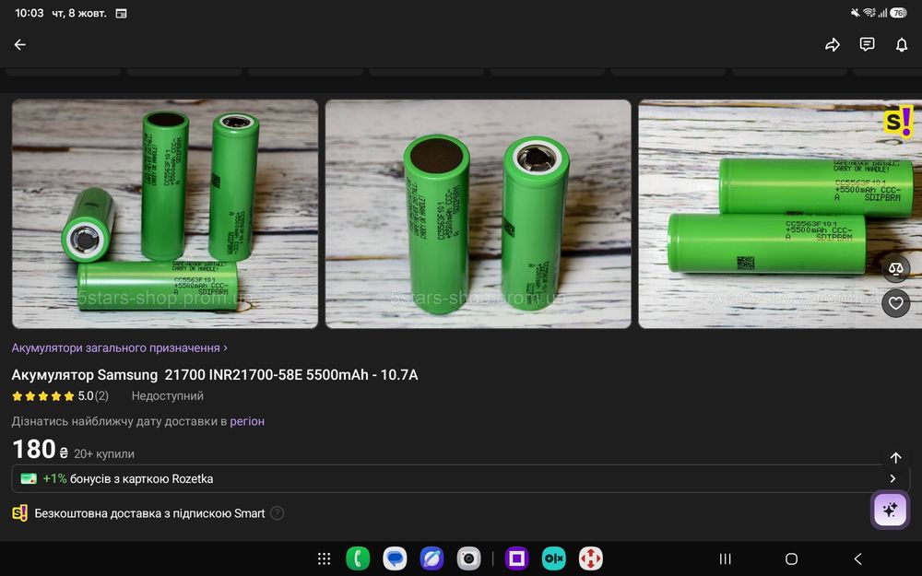Go back with the top-left arrow
The height and width of the screenshot is (576, 922).
click(20, 44)
